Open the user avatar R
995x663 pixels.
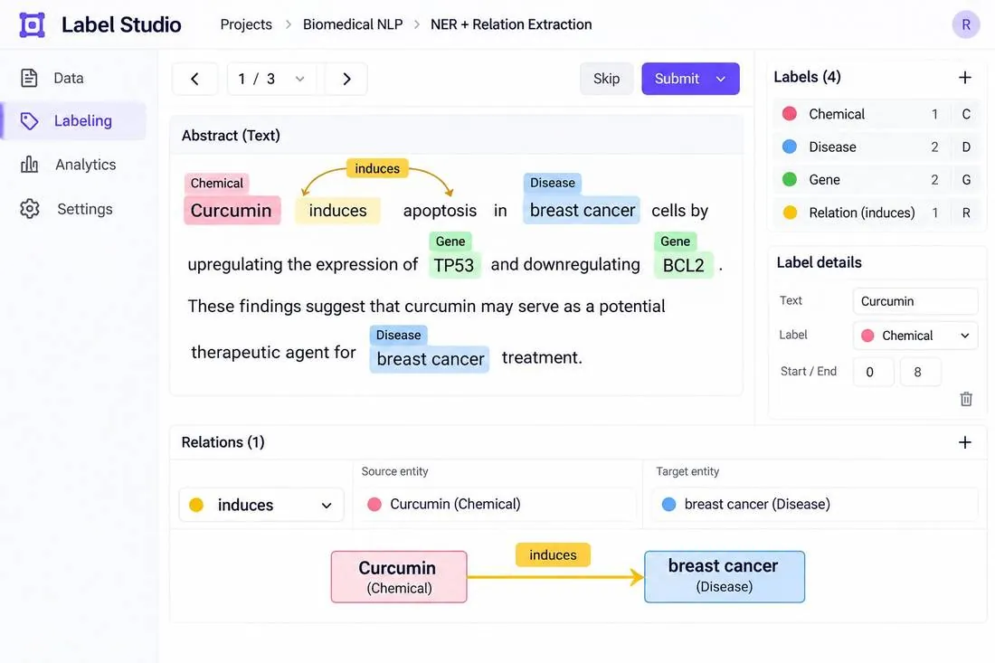[x=966, y=24]
